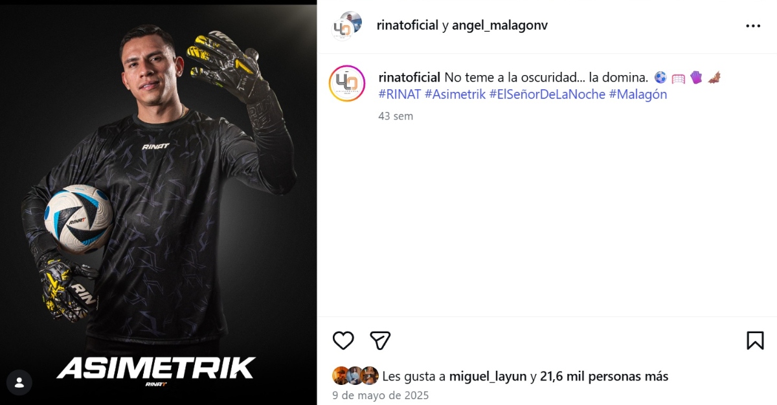The image size is (777, 405).
Task: Open angel_malagonv profile in the header
Action: [500, 25]
